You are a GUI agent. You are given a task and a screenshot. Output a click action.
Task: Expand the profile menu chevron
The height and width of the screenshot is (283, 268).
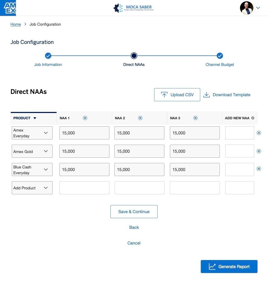tap(258, 8)
